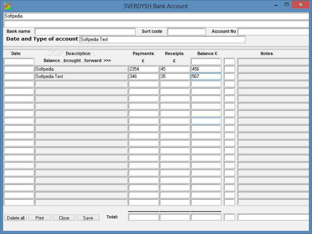Screen dimensions: 312x234
Task: Click the Description column header
Action: click(x=78, y=53)
